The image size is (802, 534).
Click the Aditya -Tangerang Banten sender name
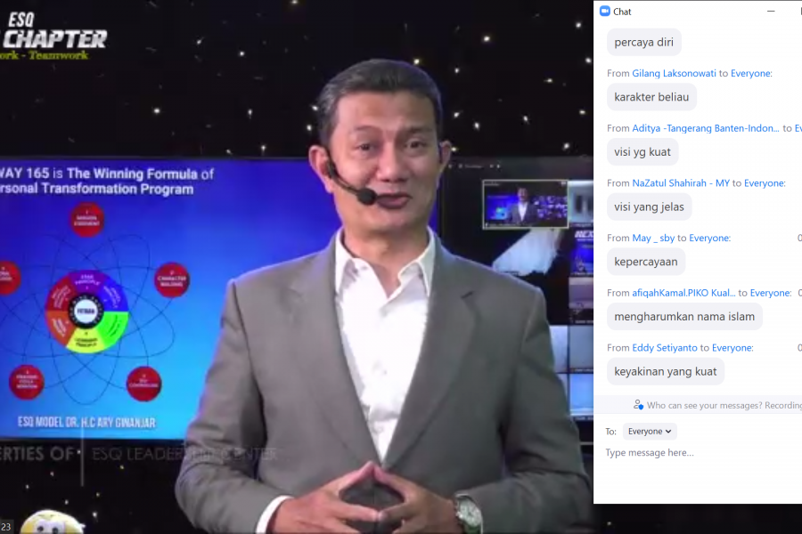coord(705,128)
